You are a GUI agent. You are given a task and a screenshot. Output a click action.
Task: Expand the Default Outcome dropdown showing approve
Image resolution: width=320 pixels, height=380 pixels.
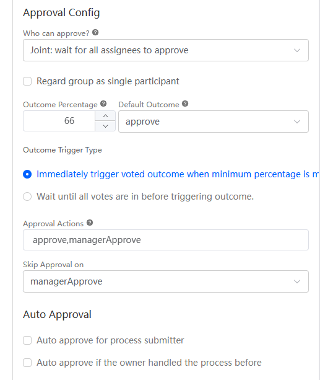[214, 122]
